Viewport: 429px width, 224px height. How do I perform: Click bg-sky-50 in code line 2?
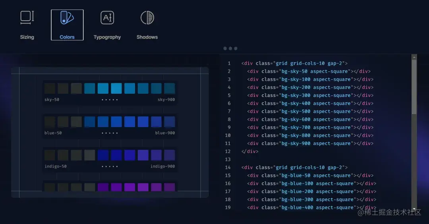point(294,71)
